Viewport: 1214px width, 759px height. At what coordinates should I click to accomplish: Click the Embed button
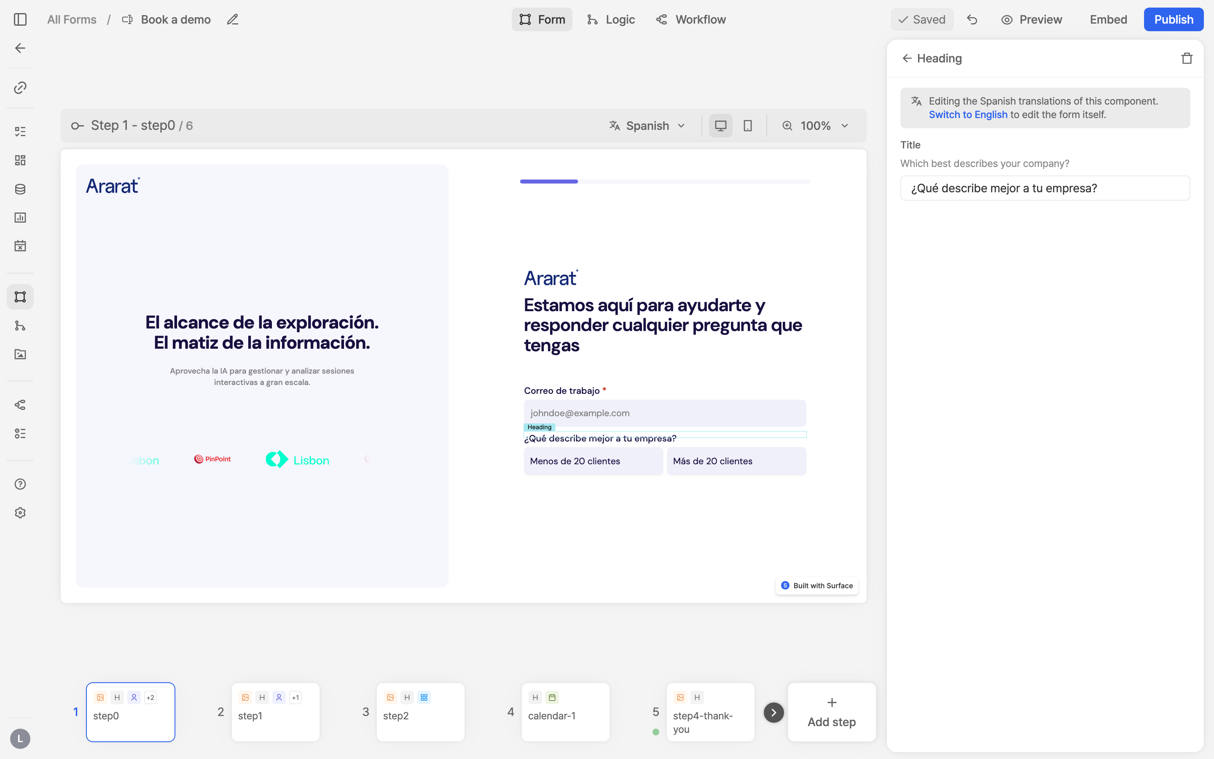[1108, 19]
